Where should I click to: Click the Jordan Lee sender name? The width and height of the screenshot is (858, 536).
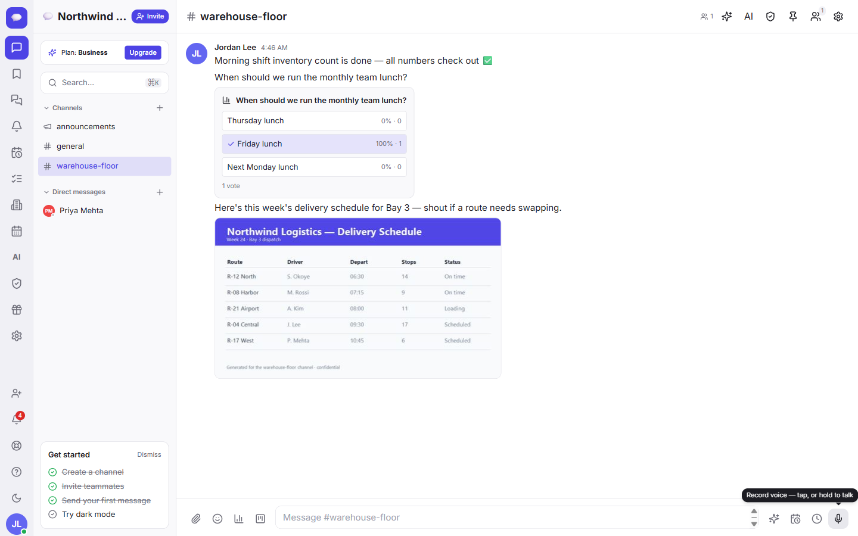[235, 48]
